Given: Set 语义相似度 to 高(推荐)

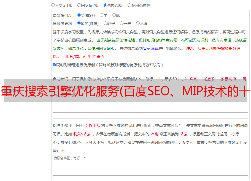Looking at the screenshot, I should [79, 15].
